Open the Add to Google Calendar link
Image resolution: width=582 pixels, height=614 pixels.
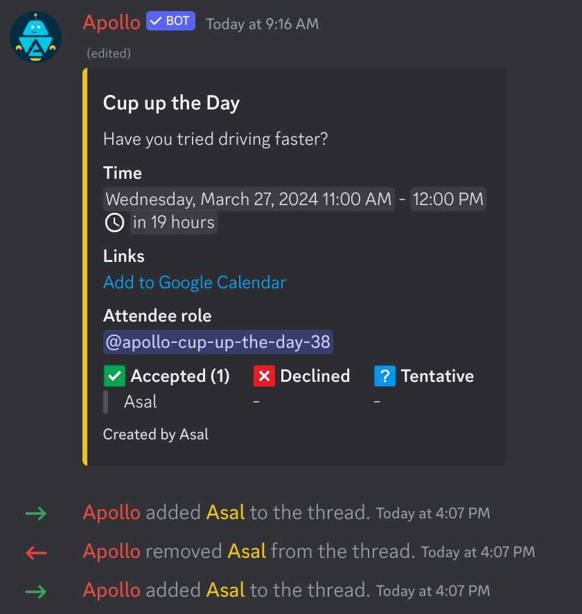(195, 283)
